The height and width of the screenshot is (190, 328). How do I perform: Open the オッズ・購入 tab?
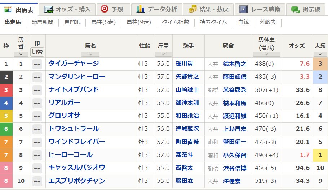(67, 9)
